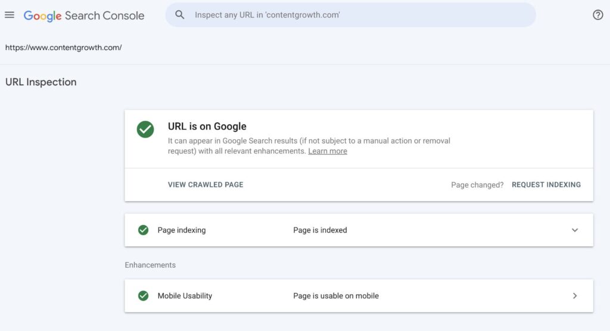Viewport: 610px width, 331px height.
Task: Click the Google Search Console logo
Action: coord(84,15)
